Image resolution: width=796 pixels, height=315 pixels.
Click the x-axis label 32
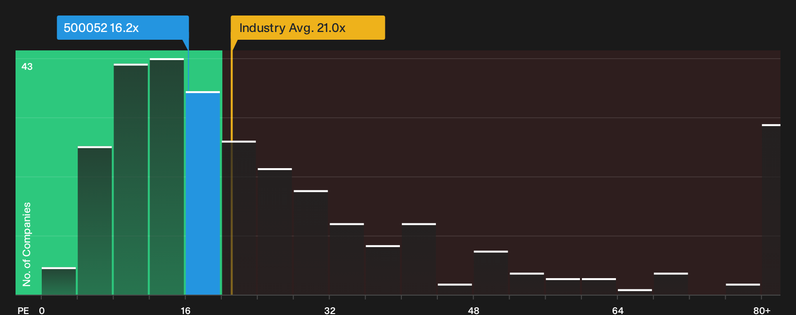click(x=330, y=310)
